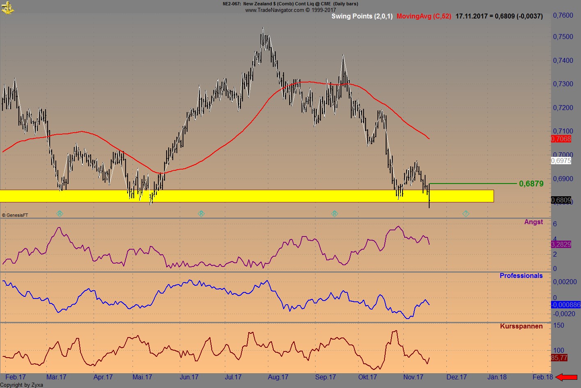Click the Jän.18 date label
Screen dimensions: 581x388
tap(496, 377)
